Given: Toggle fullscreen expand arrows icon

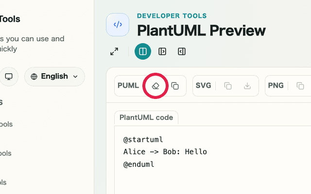Looking at the screenshot, I should [x=114, y=51].
